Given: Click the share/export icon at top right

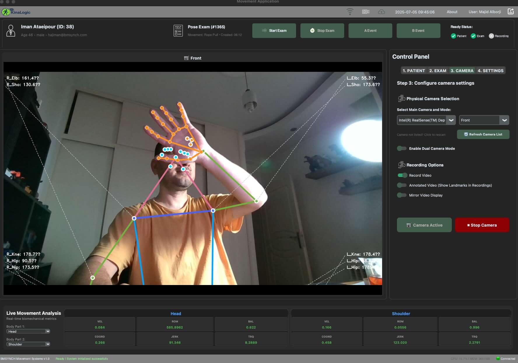Looking at the screenshot, I should [x=511, y=11].
